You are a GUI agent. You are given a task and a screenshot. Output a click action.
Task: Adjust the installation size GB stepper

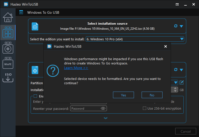175,90
